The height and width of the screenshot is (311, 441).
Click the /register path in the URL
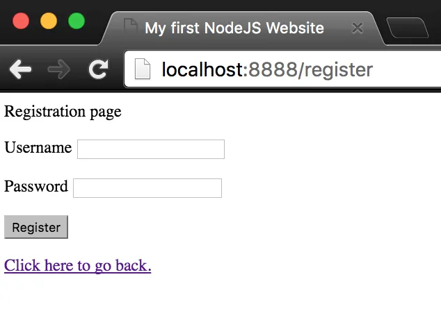(x=335, y=69)
